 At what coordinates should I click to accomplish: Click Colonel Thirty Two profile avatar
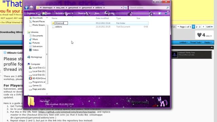(175, 55)
